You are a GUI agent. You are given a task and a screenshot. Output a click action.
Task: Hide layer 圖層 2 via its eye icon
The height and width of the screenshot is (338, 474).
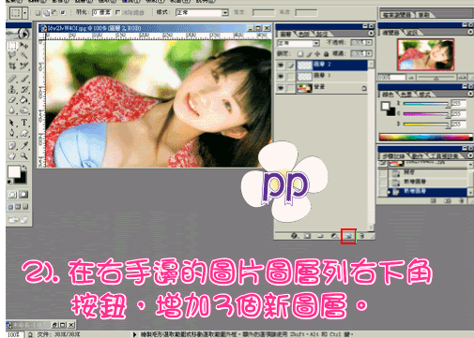[281, 65]
